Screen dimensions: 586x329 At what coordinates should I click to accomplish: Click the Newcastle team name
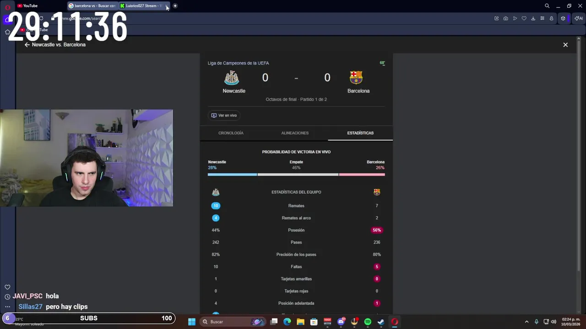234,91
